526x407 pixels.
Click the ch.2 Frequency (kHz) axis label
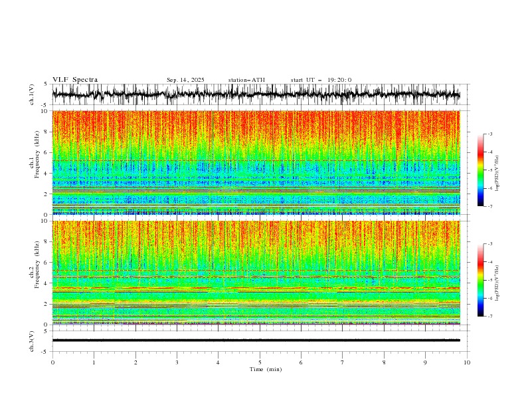tap(35, 264)
